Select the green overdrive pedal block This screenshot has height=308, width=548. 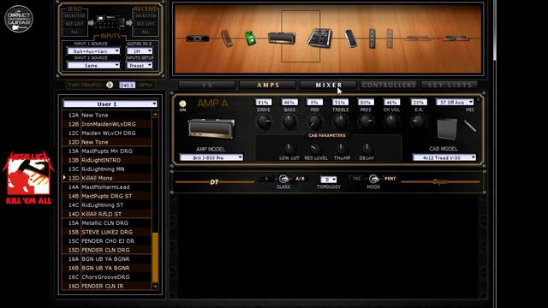pyautogui.click(x=250, y=38)
